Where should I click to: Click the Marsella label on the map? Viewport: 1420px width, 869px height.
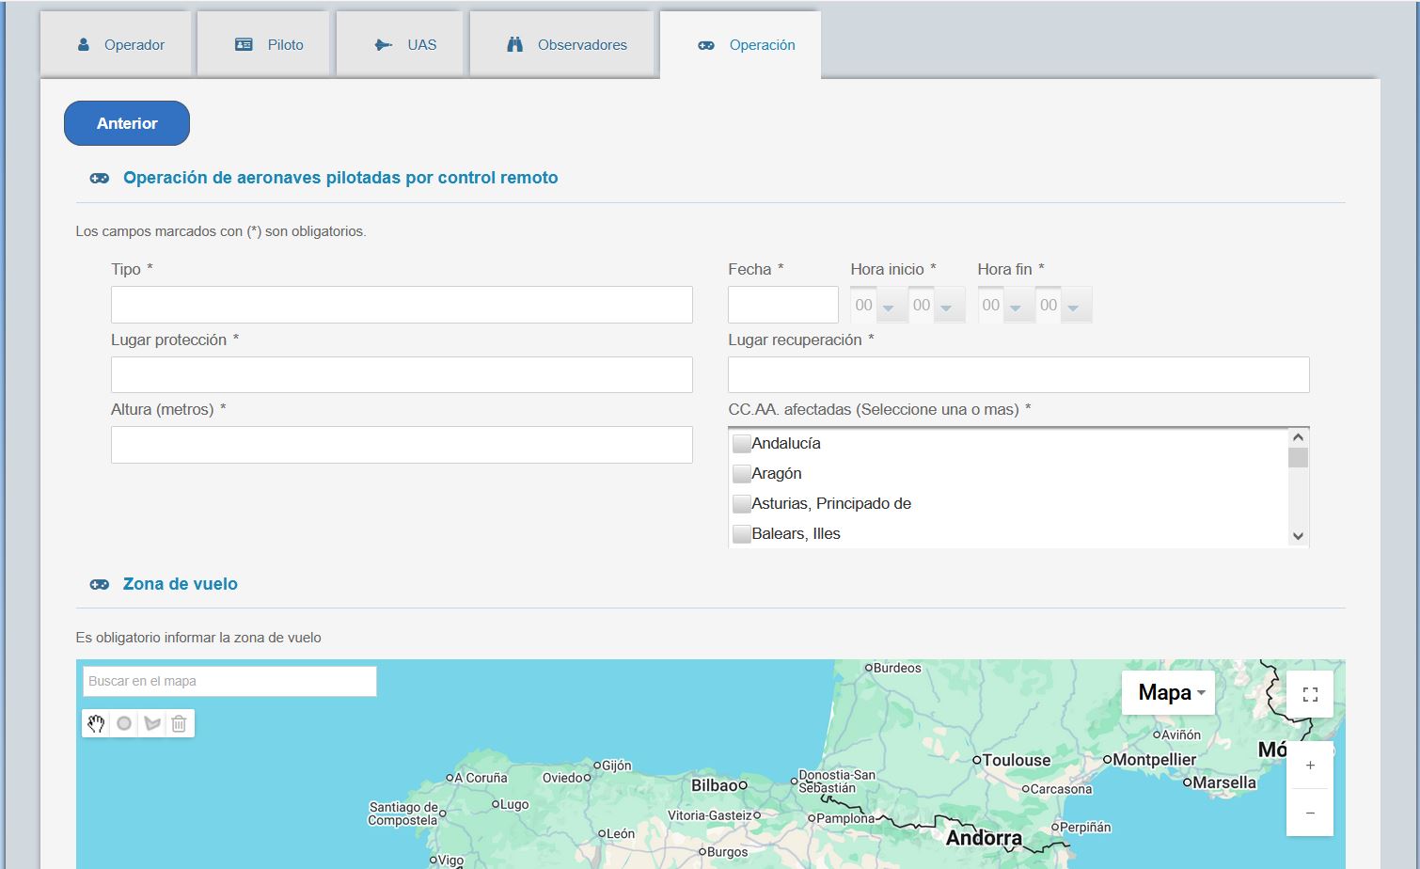point(1224,782)
